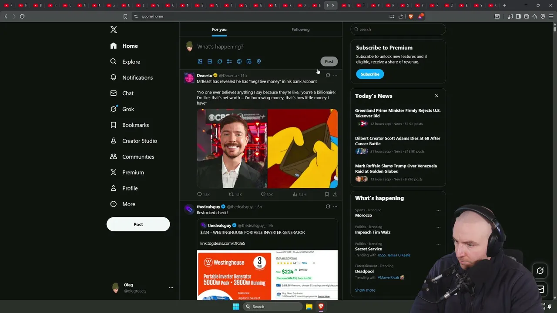
Task: Open Mark Ruffalo Slams Trump news story
Action: [x=396, y=169]
